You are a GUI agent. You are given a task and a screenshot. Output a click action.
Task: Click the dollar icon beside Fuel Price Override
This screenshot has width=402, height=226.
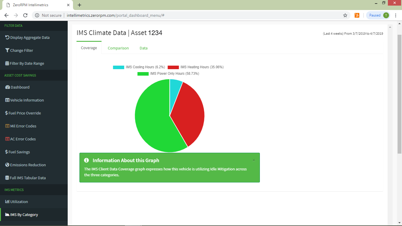pos(6,113)
